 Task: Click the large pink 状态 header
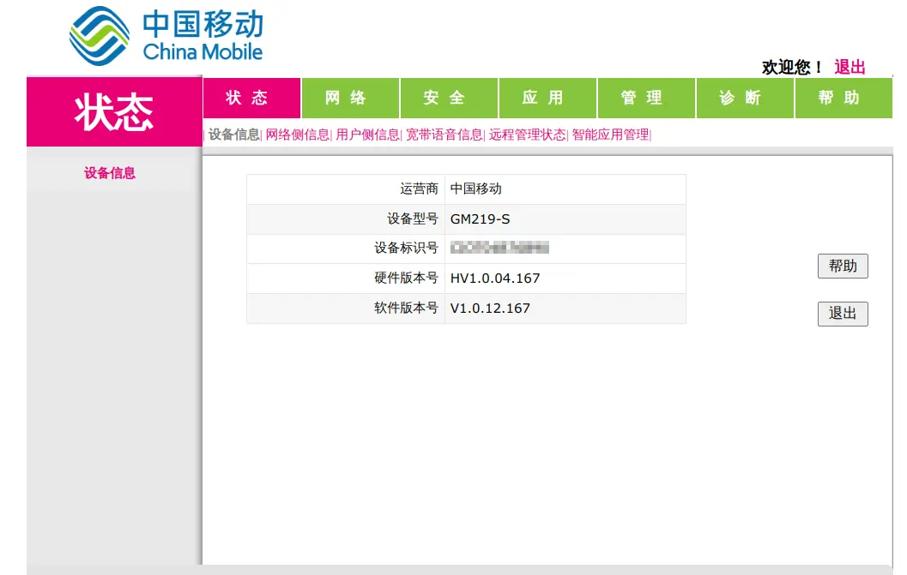[x=114, y=112]
